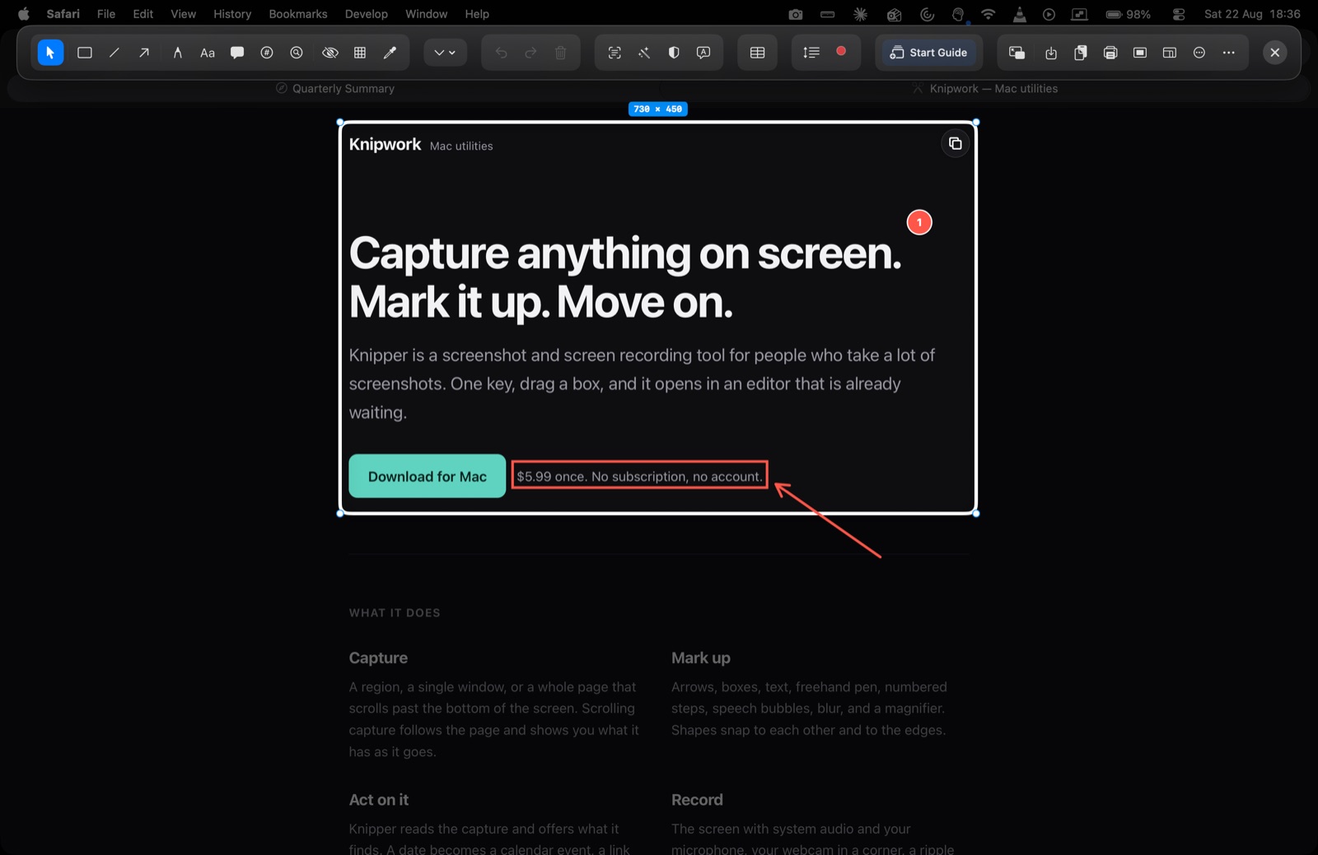Image resolution: width=1318 pixels, height=855 pixels.
Task: Run text recognition on the capture
Action: pyautogui.click(x=615, y=53)
